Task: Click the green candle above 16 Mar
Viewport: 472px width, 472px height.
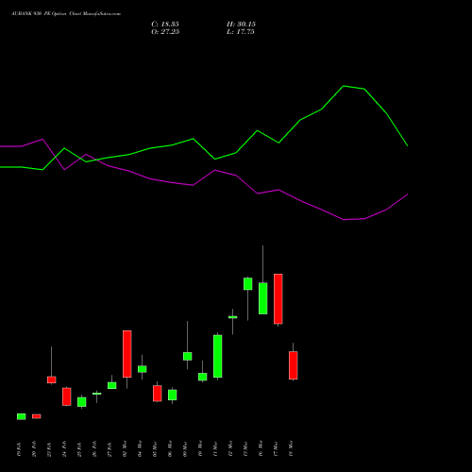Action: (263, 298)
